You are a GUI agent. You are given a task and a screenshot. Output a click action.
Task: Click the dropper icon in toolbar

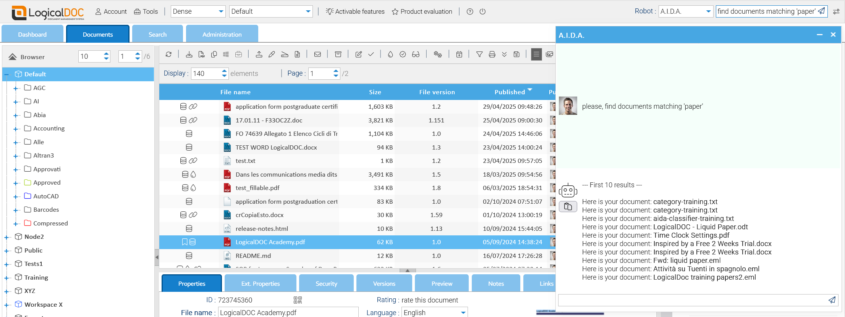pos(272,55)
